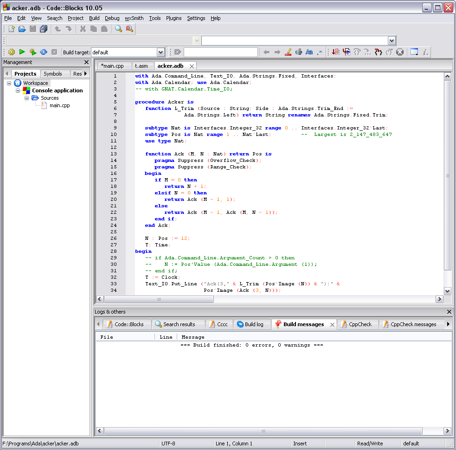Run the project with green arrow

(22, 52)
